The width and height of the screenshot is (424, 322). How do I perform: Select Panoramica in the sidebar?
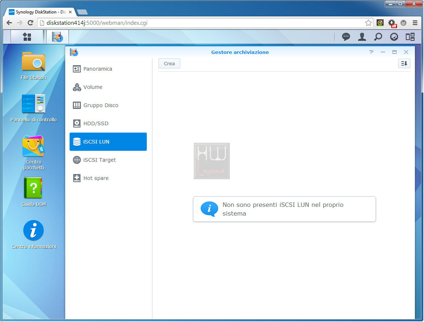click(108, 69)
